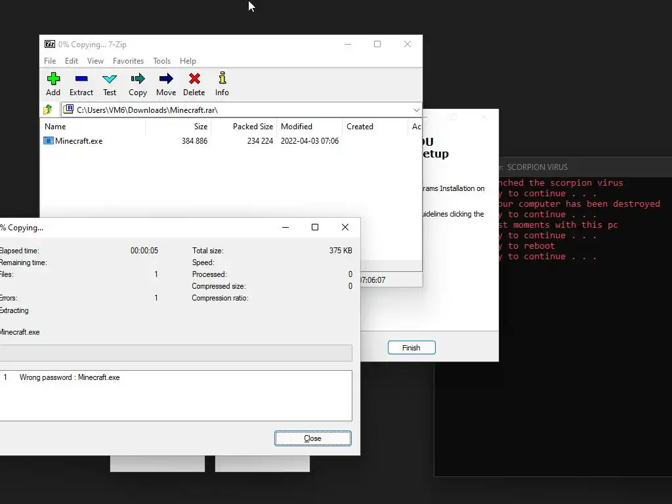Click the Compressed size label
This screenshot has width=672, height=504.
219,286
